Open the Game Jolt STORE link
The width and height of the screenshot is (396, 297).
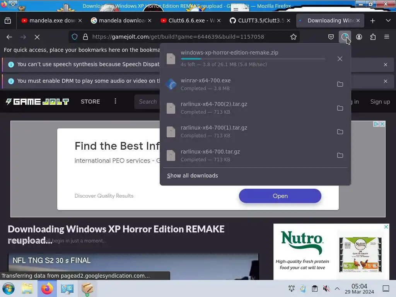(x=90, y=102)
